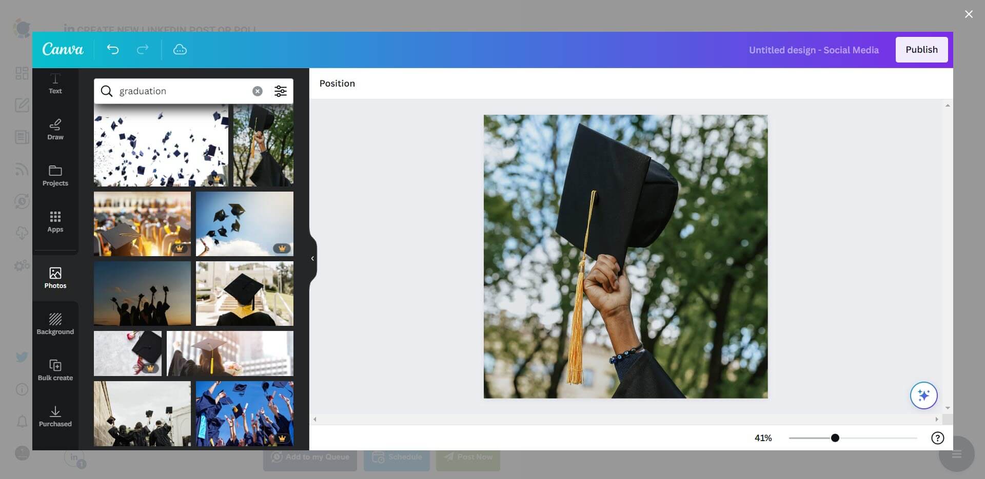Undo the last action
The image size is (985, 479).
pyautogui.click(x=113, y=50)
